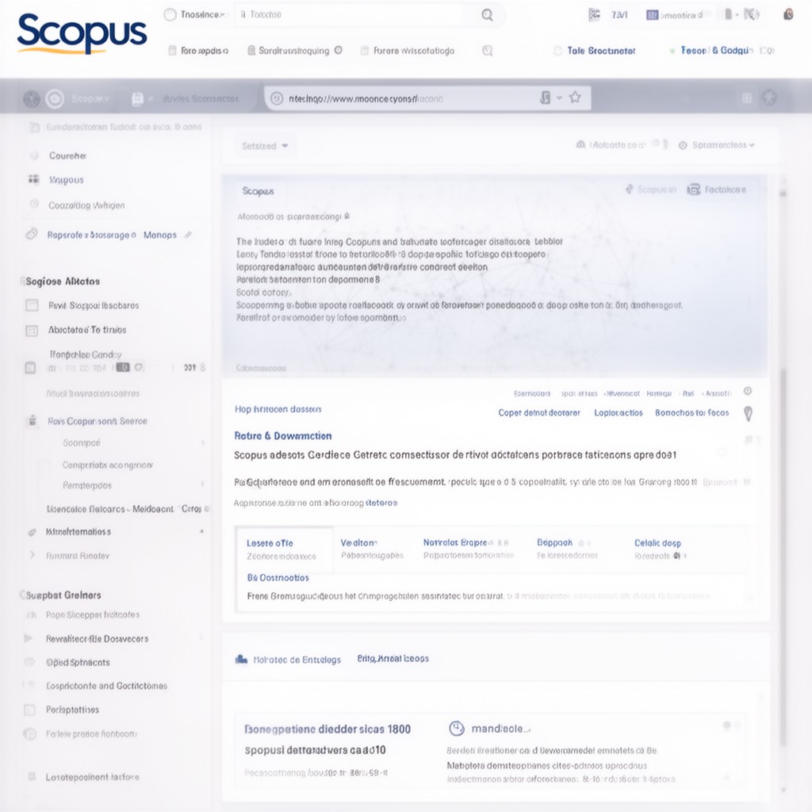The image size is (812, 812).
Task: Click the round icon left of address bar URL
Action: (x=277, y=98)
